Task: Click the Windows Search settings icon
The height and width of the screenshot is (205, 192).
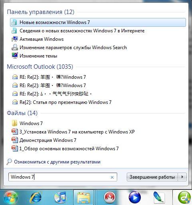Action: (x=15, y=48)
